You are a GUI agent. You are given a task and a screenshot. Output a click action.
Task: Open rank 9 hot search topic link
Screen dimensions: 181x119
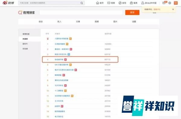(59, 85)
